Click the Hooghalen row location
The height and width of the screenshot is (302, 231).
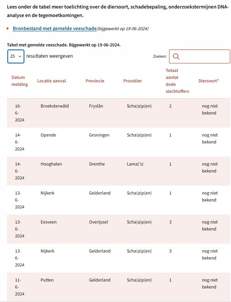coord(51,164)
